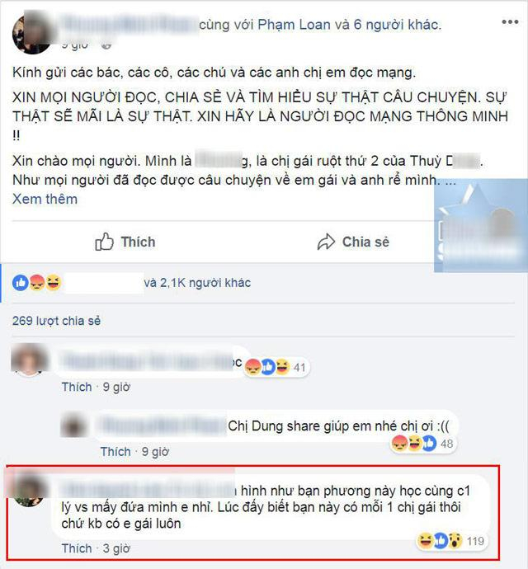This screenshot has height=569, width=528.
Task: Like the highlighted comment posted 3 giờ
Action: tap(77, 548)
